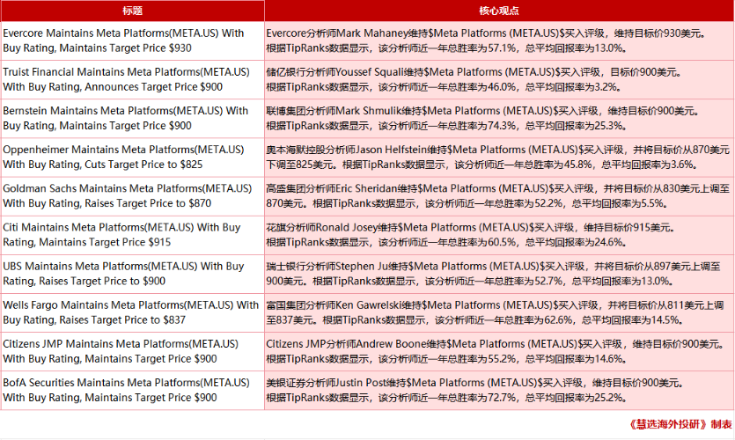
Task: Select the Bernstein Maintains Meta Platforms title cell
Action: click(133, 119)
